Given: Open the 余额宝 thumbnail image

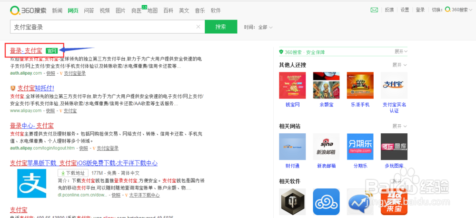Looking at the screenshot, I should coord(327,85).
